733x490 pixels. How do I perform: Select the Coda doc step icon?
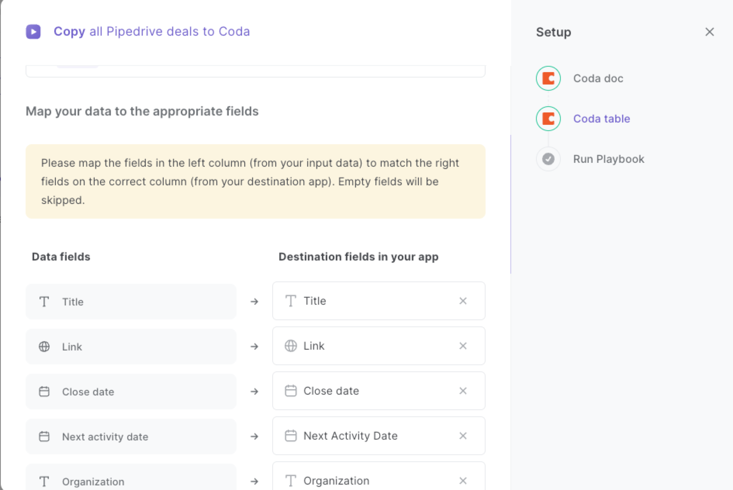point(548,78)
